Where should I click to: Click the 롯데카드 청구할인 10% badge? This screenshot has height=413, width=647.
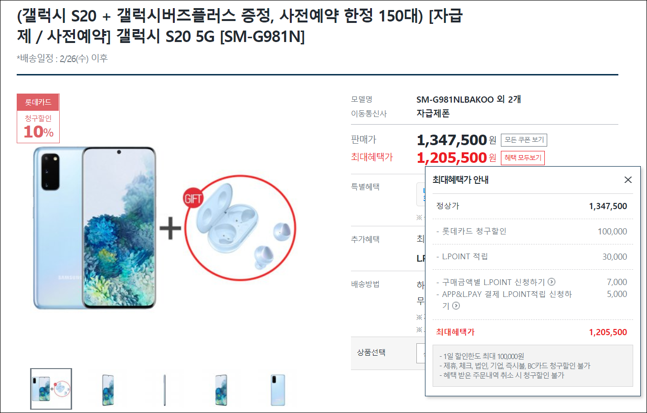[38, 118]
